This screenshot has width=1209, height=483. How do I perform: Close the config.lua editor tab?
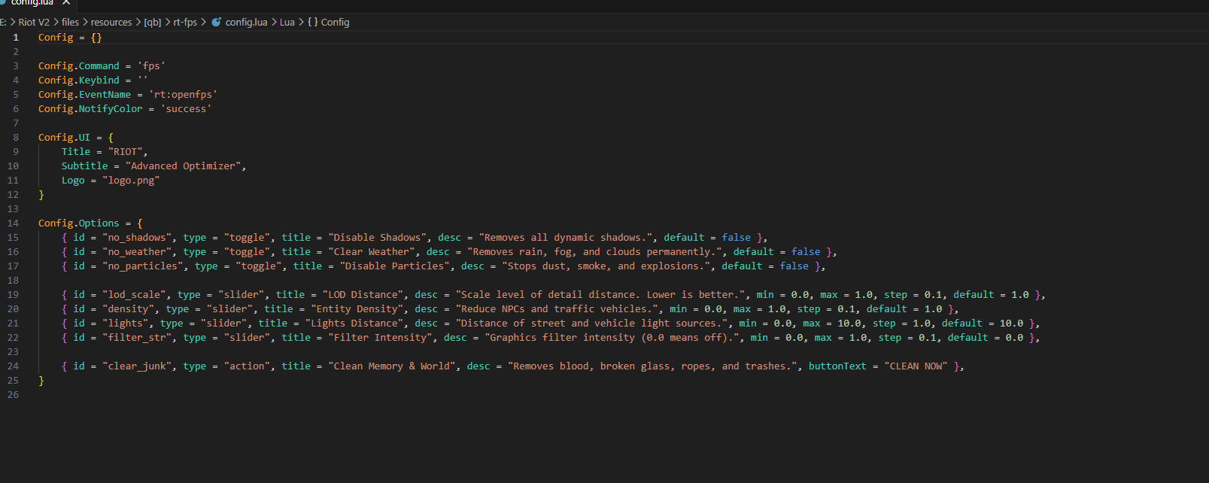click(x=66, y=3)
